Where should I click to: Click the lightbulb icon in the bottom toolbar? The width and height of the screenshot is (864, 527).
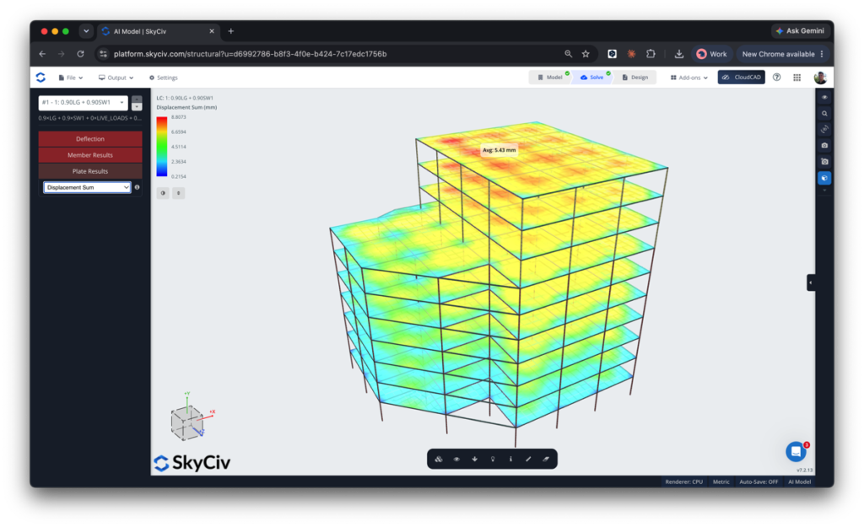pos(493,459)
